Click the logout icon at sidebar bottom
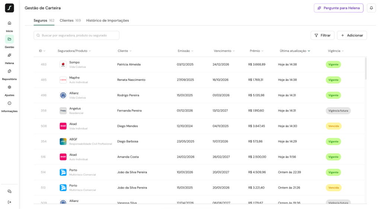 [9, 202]
